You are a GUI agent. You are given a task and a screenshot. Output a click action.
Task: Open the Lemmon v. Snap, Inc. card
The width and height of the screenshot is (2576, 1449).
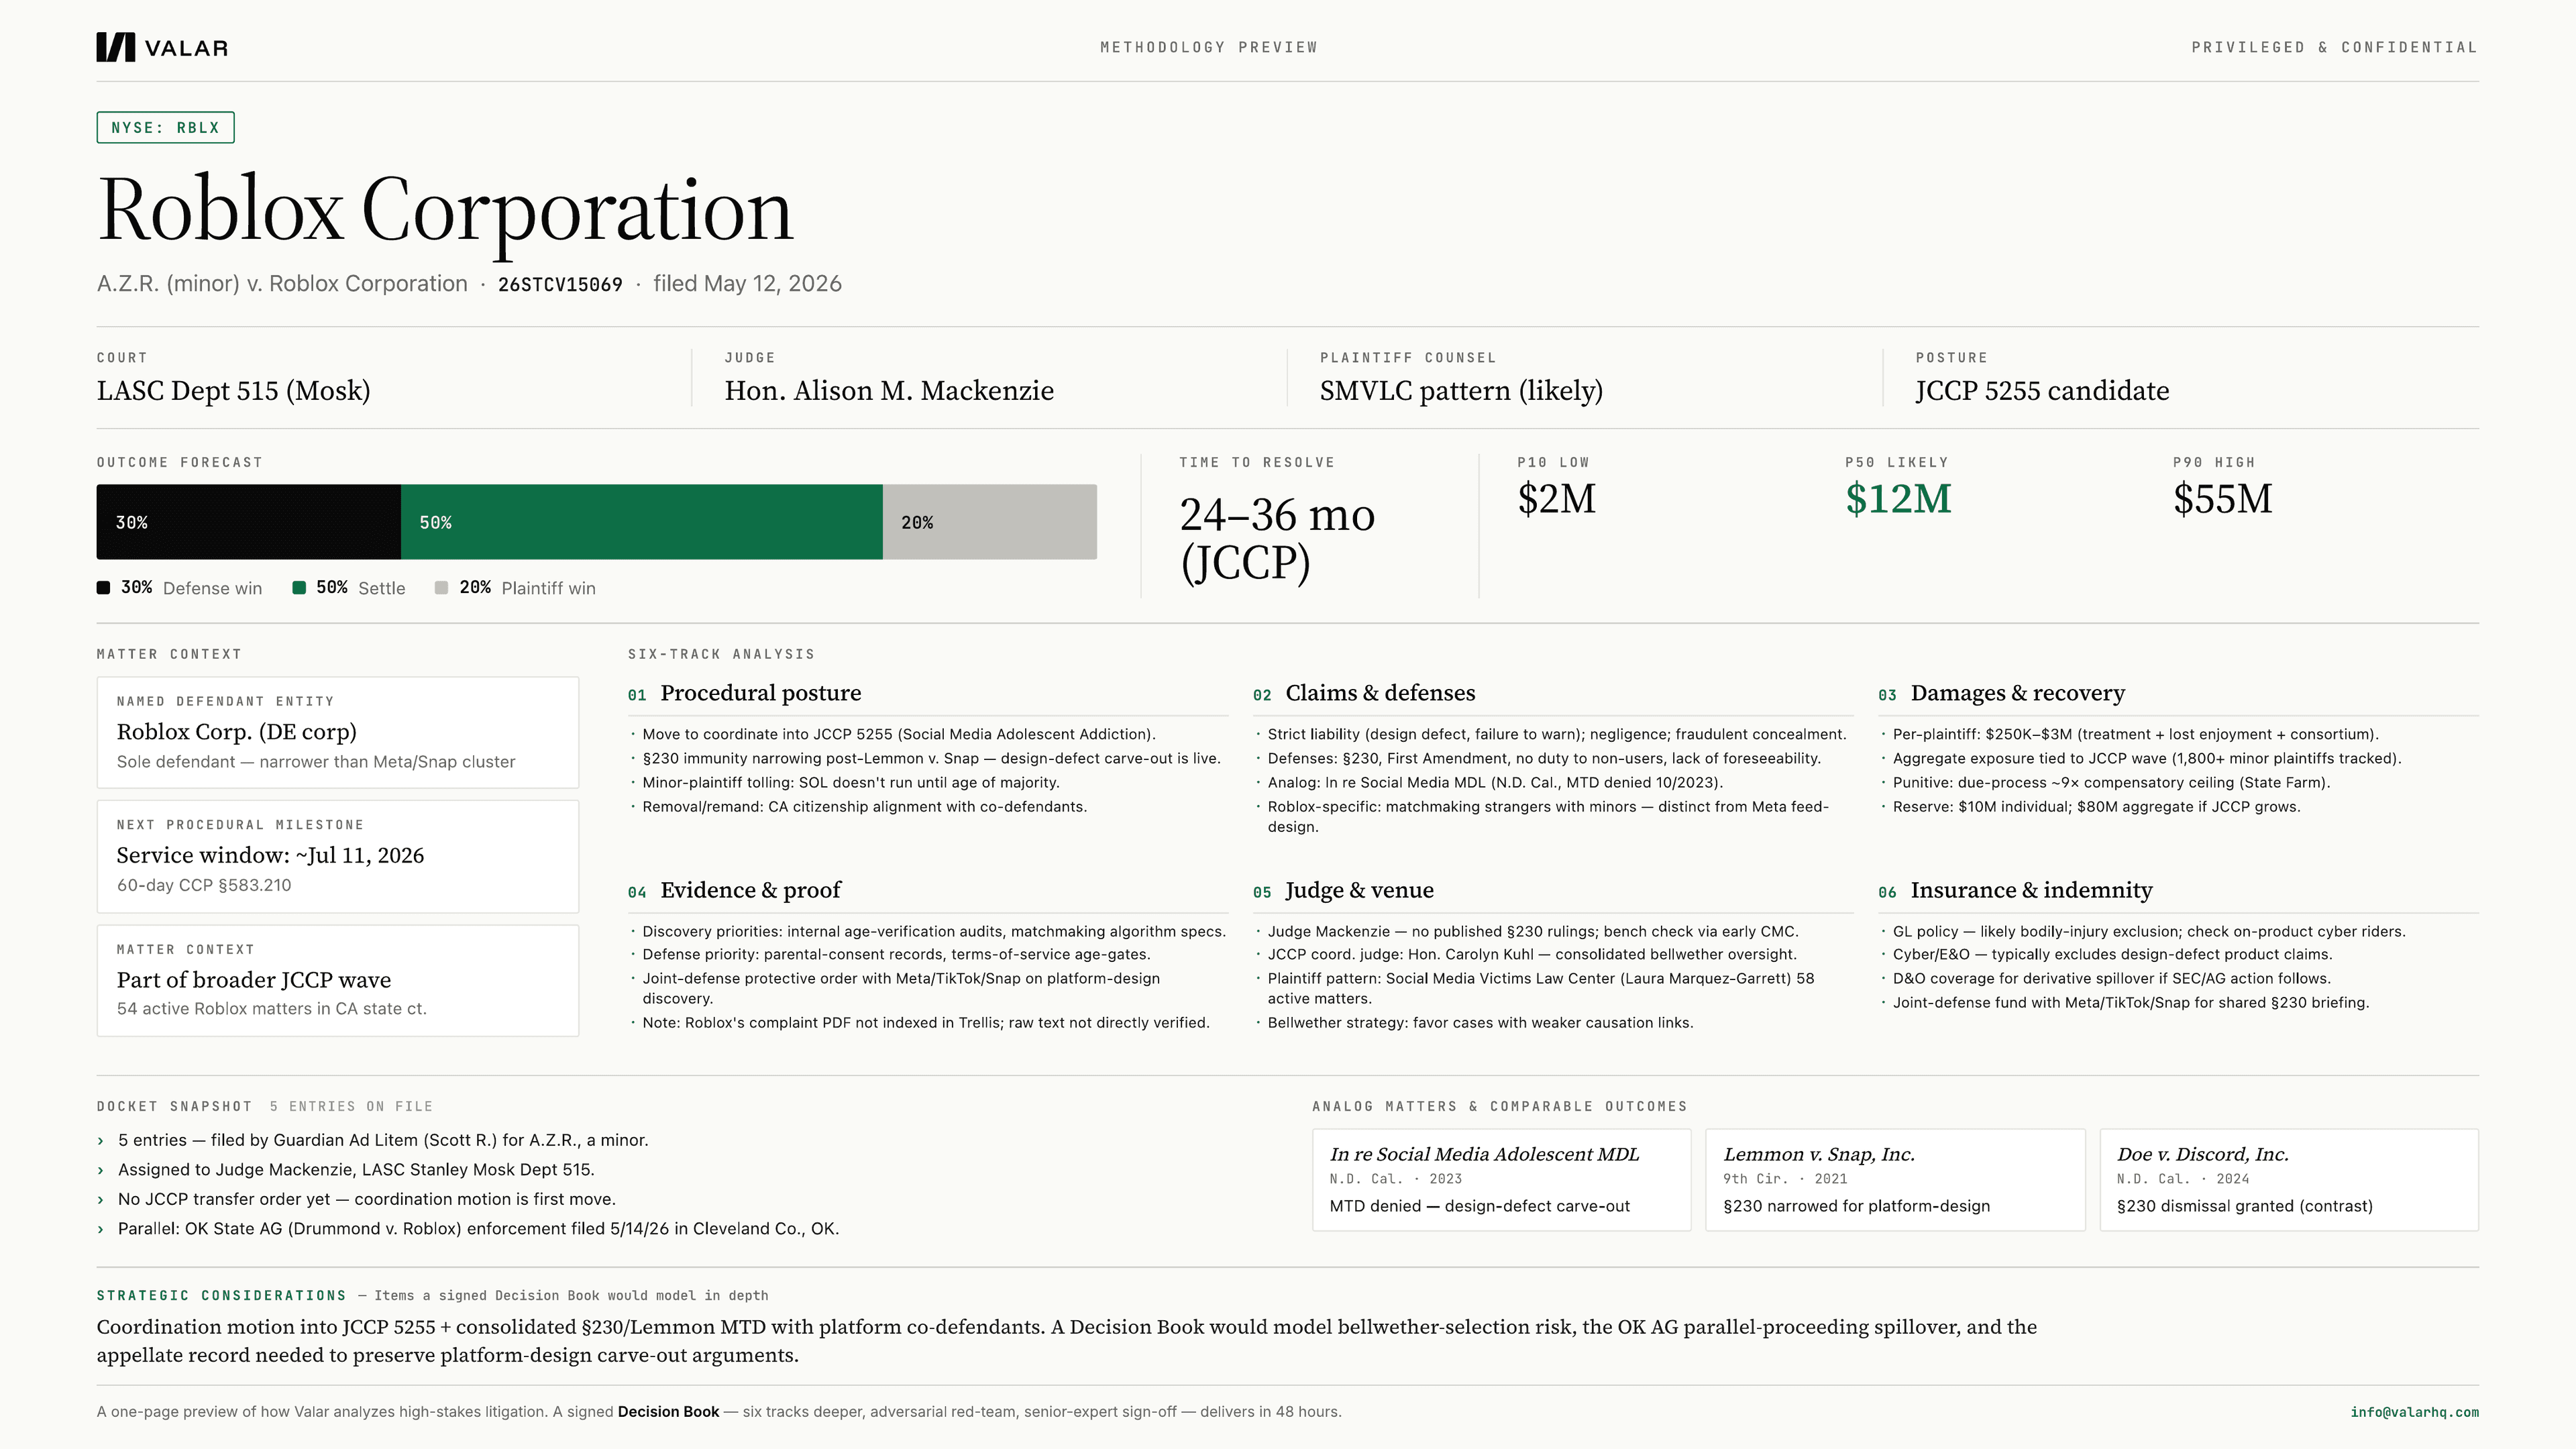tap(1895, 1180)
